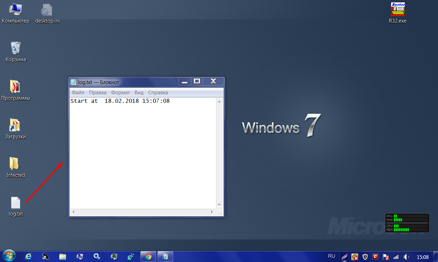The image size is (438, 262).
Task: Click the green-screen monitor taskbar icon
Action: (114, 257)
